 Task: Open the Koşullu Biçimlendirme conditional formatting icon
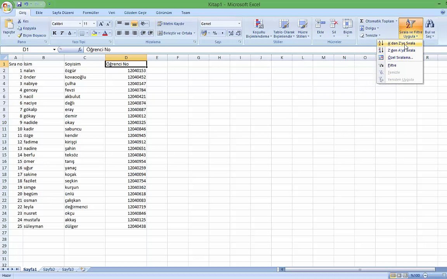click(x=259, y=24)
